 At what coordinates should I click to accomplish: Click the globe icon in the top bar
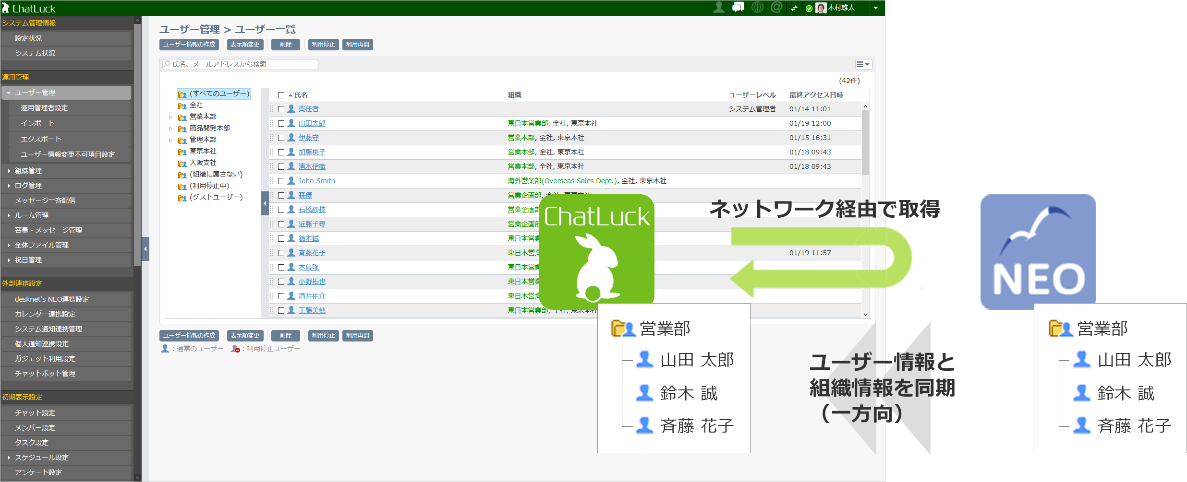[x=758, y=7]
